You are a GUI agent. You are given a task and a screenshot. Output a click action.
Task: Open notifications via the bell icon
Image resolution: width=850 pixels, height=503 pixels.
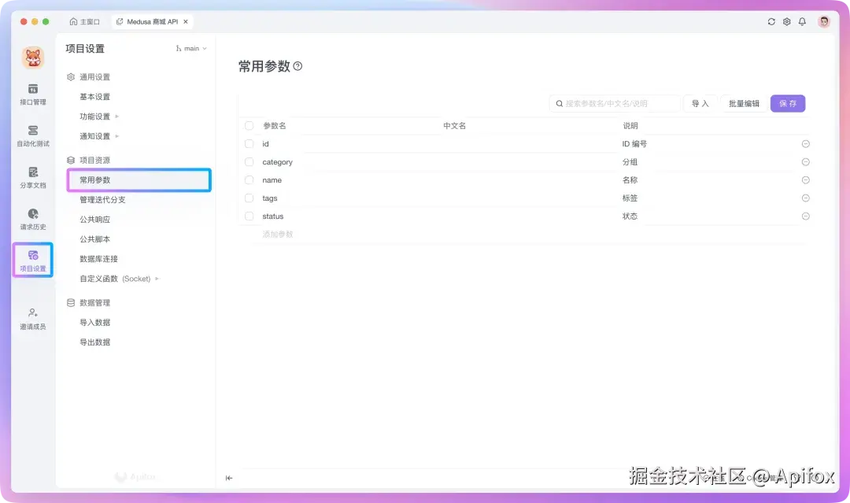(x=802, y=21)
